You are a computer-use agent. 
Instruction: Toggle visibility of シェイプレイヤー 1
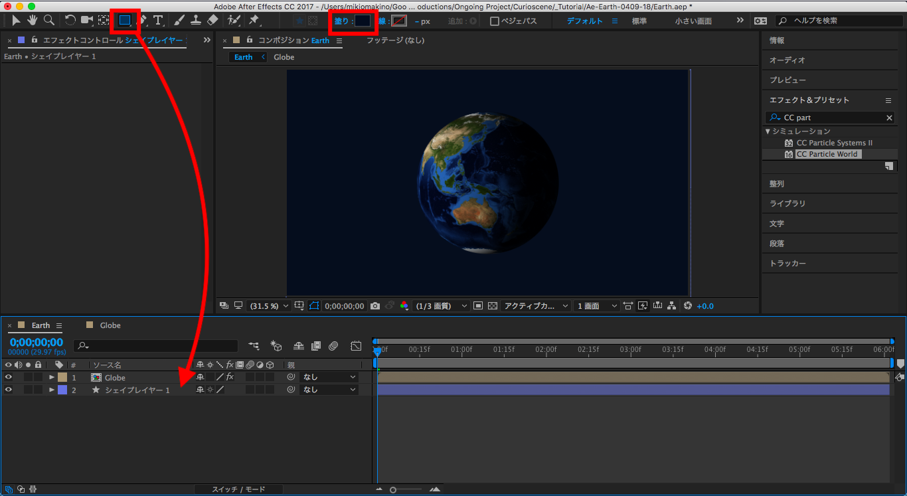(9, 390)
